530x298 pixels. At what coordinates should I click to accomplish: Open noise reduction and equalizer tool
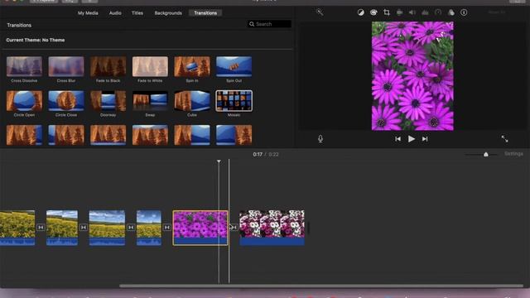coord(425,12)
